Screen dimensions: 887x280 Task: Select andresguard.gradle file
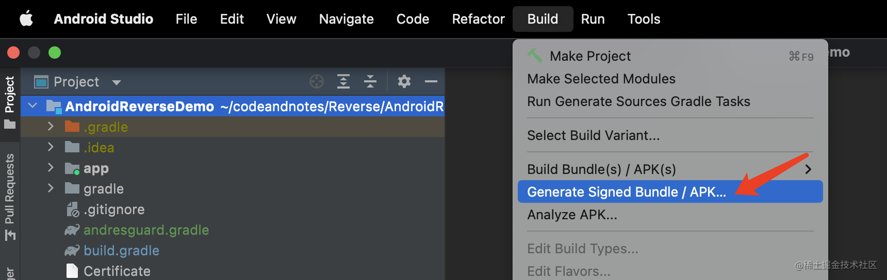pos(233,230)
